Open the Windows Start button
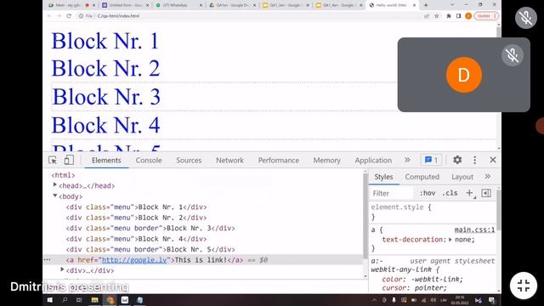This screenshot has height=306, width=544. [50, 300]
